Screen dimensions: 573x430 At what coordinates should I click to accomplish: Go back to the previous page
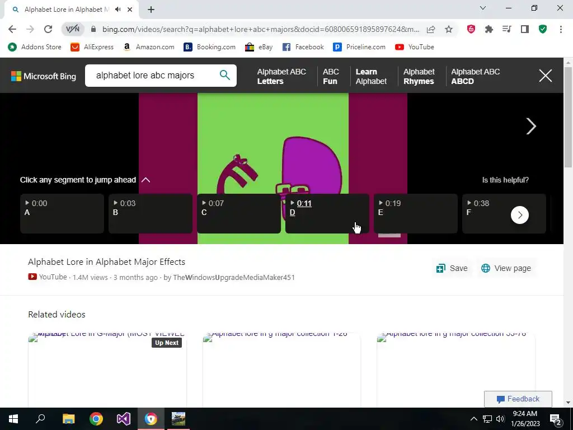click(12, 29)
